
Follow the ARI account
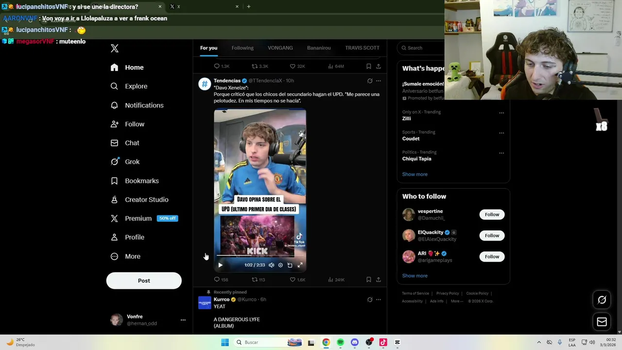(492, 257)
